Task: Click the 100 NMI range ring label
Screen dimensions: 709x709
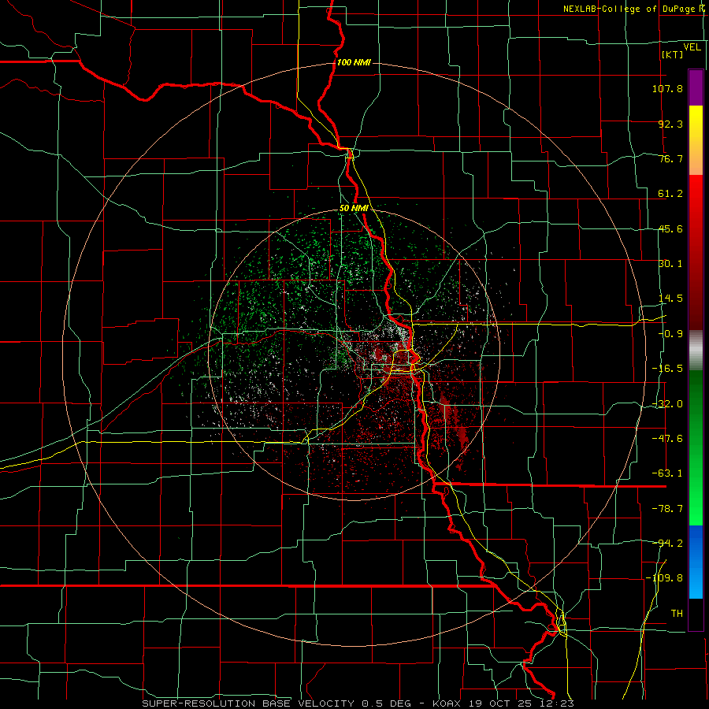Action: 354,62
